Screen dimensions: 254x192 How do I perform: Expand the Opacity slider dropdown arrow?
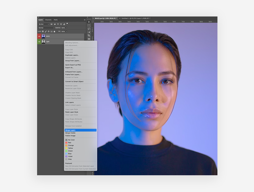[x=67, y=28]
